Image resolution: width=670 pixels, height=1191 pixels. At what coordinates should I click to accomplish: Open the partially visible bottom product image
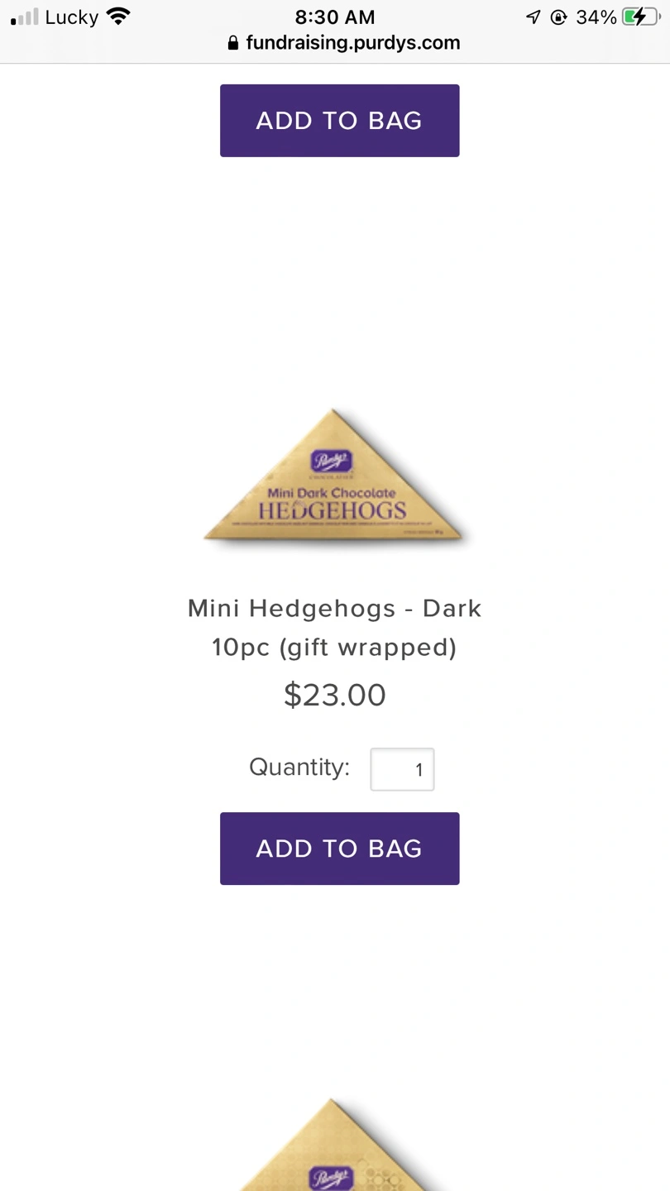pyautogui.click(x=333, y=1144)
